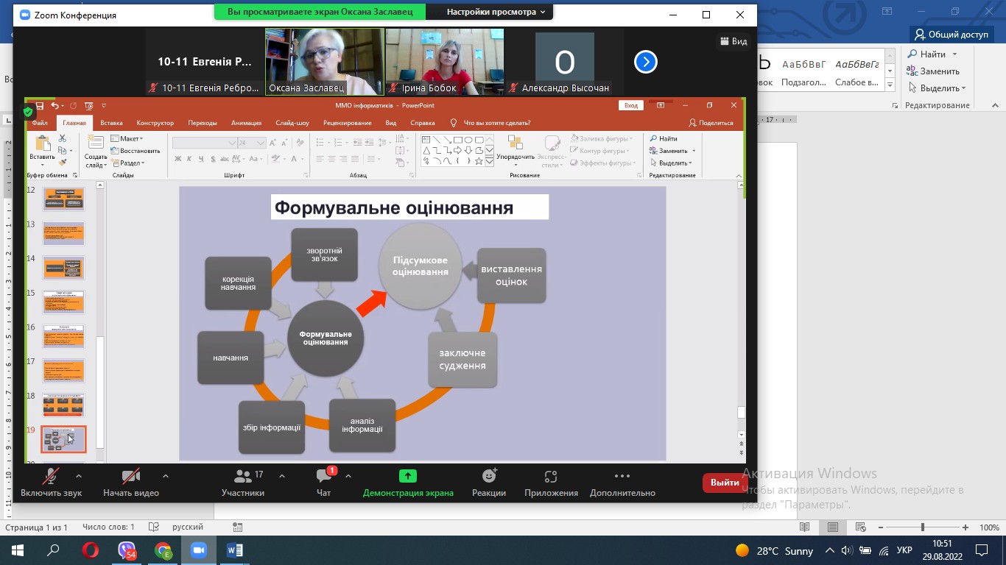
Task: Turn on camera with Начать видео
Action: [x=130, y=482]
